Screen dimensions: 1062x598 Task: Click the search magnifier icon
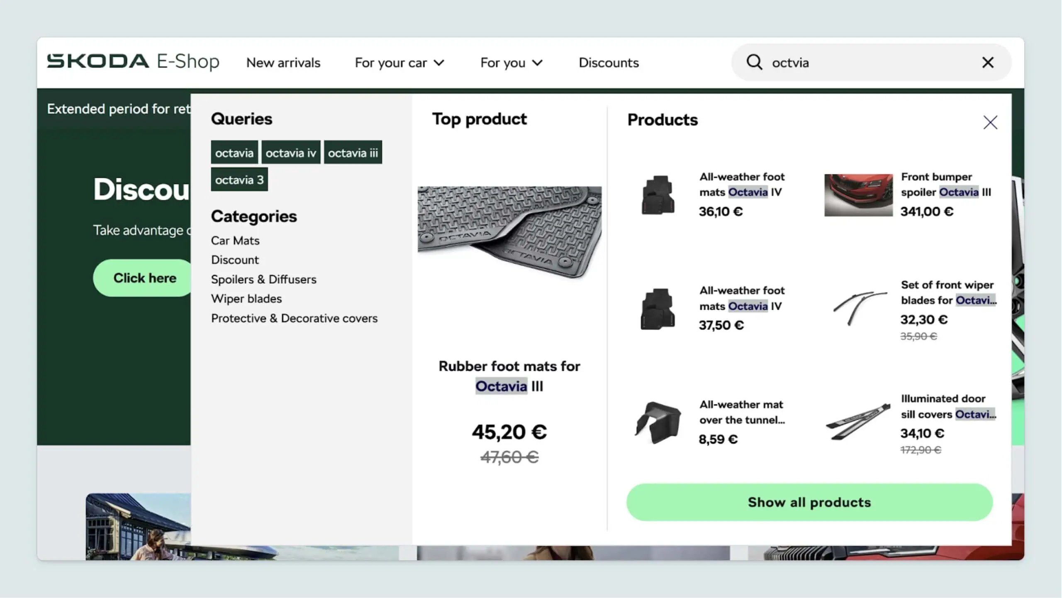coord(754,62)
